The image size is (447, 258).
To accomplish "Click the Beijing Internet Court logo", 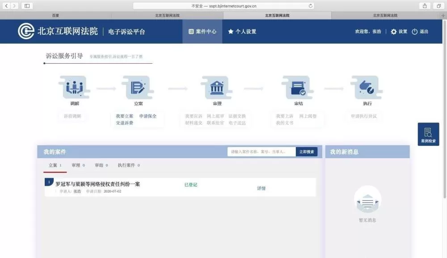I will pos(26,31).
